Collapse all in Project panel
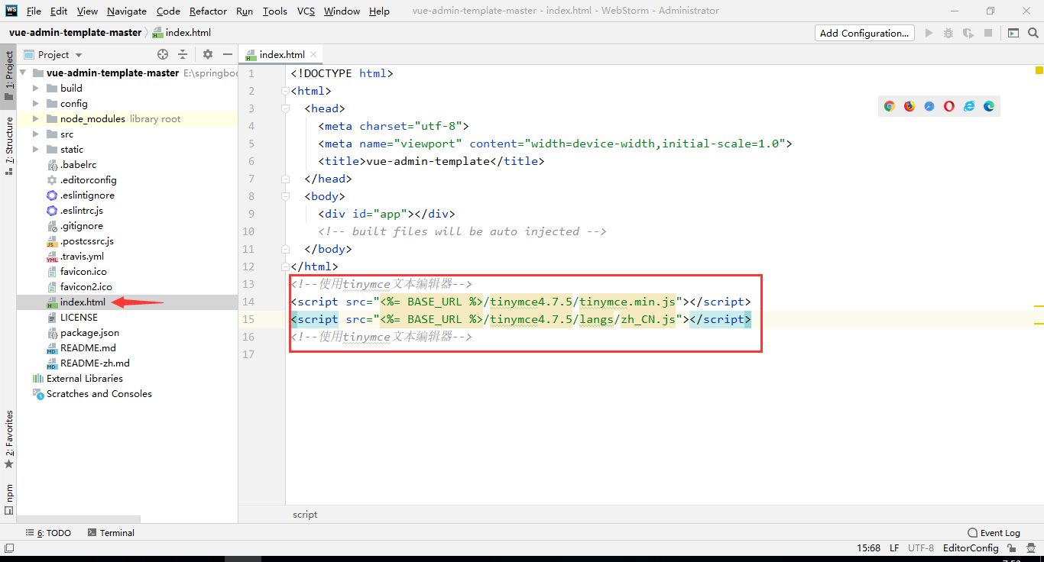Image resolution: width=1044 pixels, height=562 pixels. click(183, 54)
